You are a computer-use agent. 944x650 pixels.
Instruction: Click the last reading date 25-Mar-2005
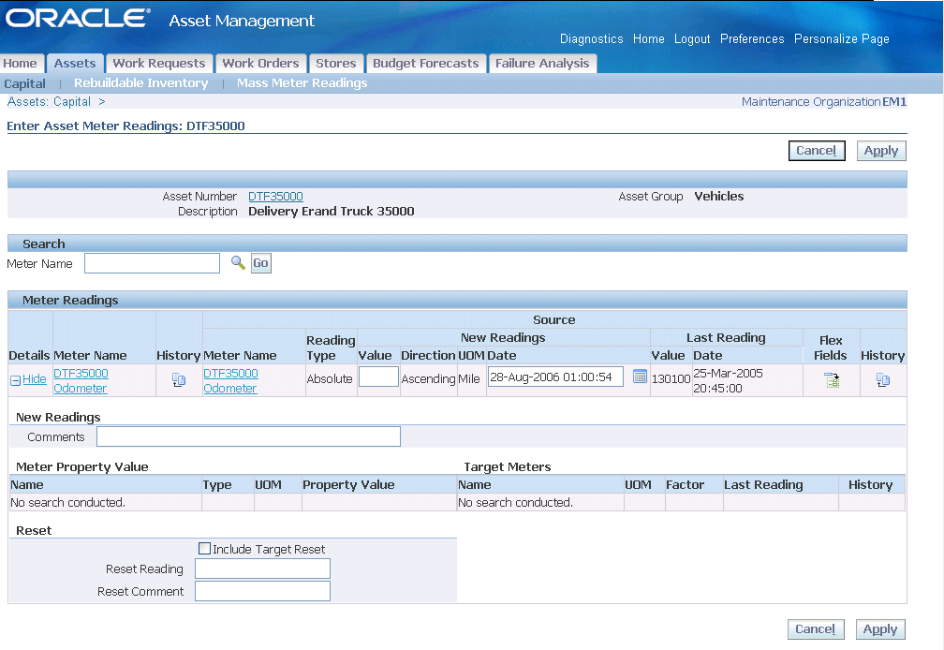tap(728, 380)
